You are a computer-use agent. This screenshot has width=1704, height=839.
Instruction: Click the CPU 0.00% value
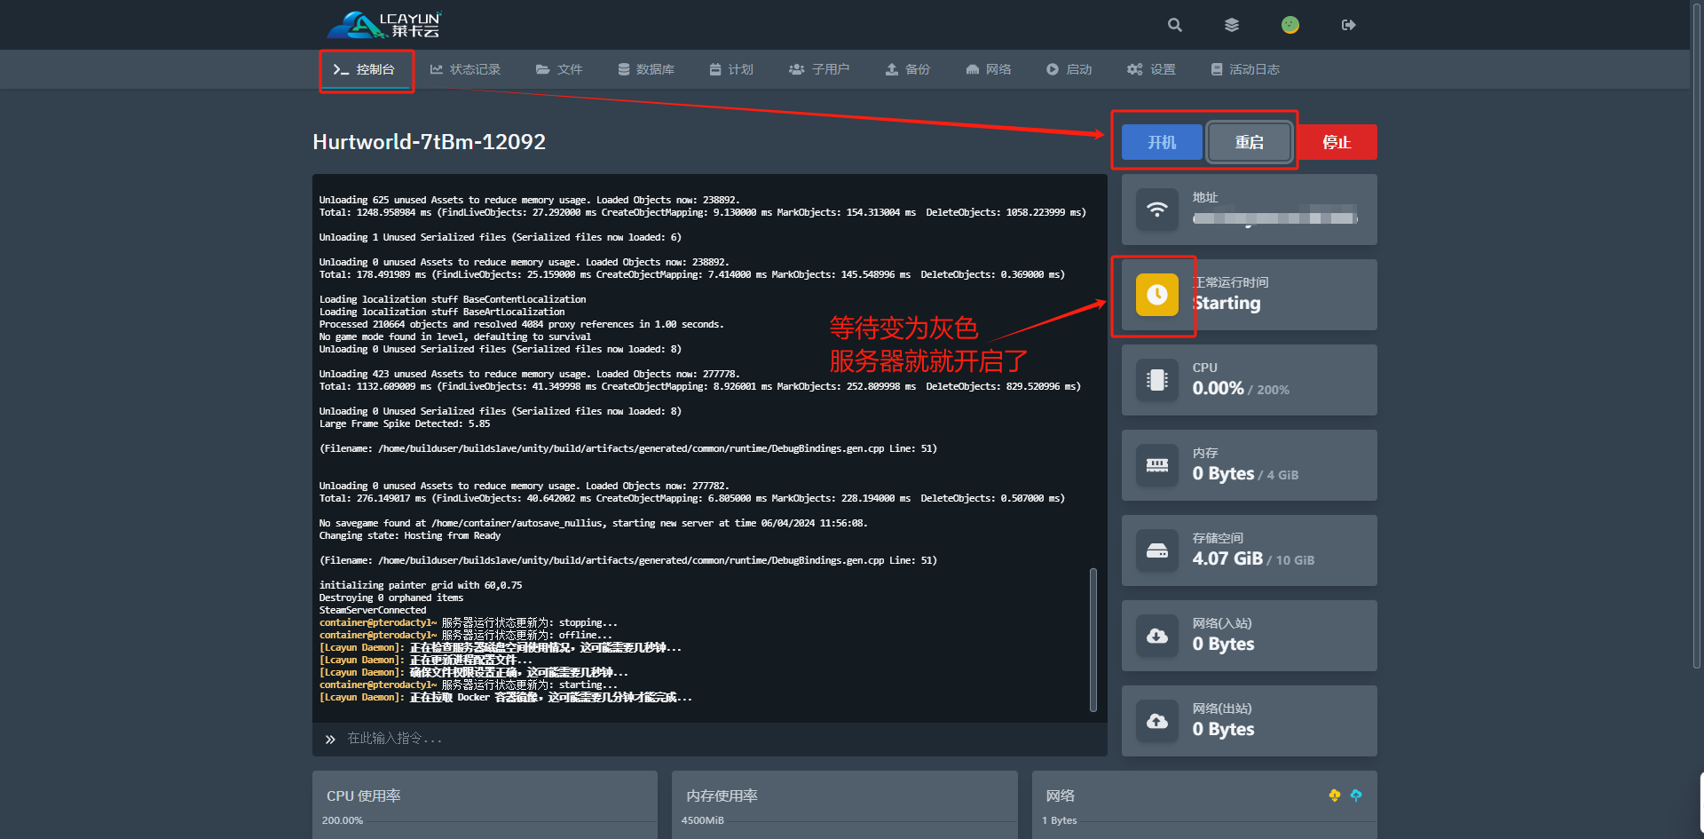(1219, 388)
